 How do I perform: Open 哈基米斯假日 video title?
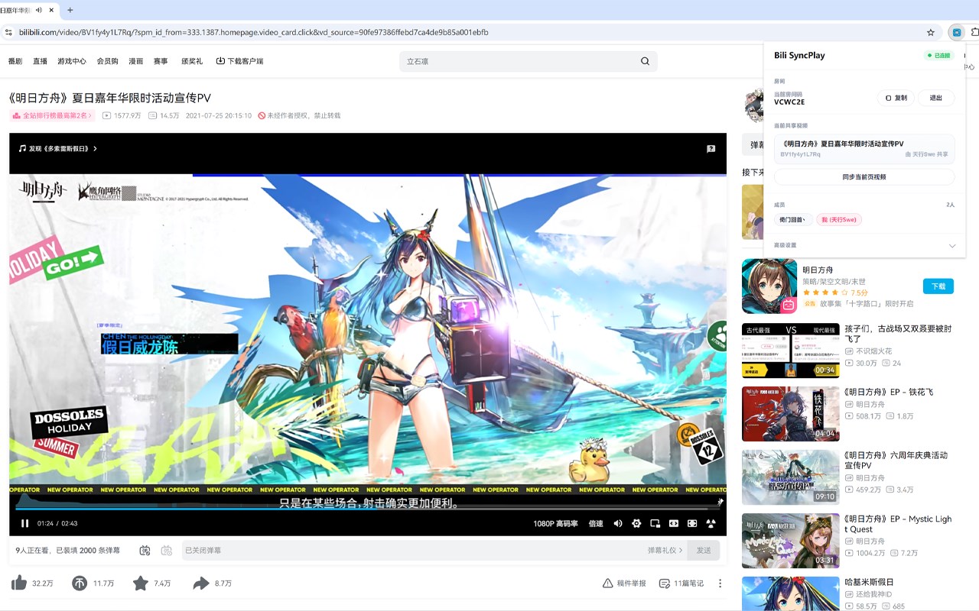[869, 582]
